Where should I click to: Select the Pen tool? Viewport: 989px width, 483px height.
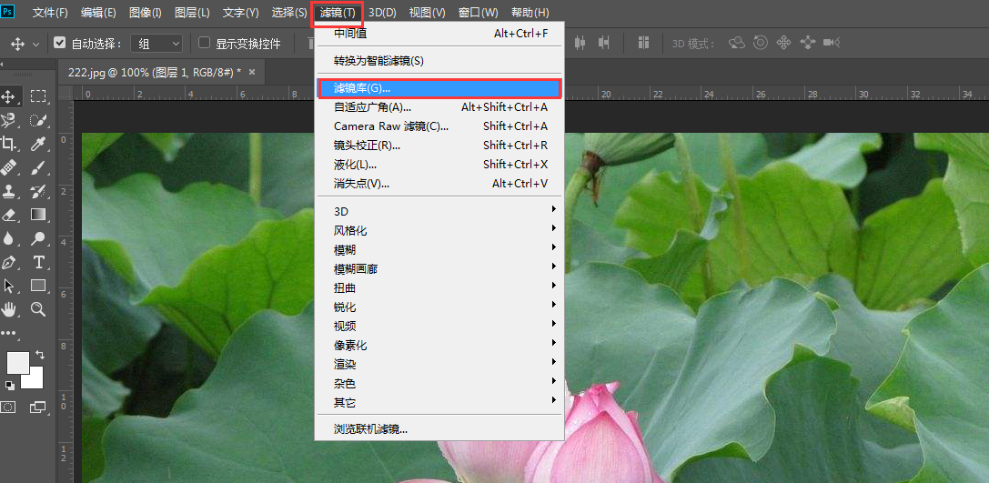tap(9, 262)
